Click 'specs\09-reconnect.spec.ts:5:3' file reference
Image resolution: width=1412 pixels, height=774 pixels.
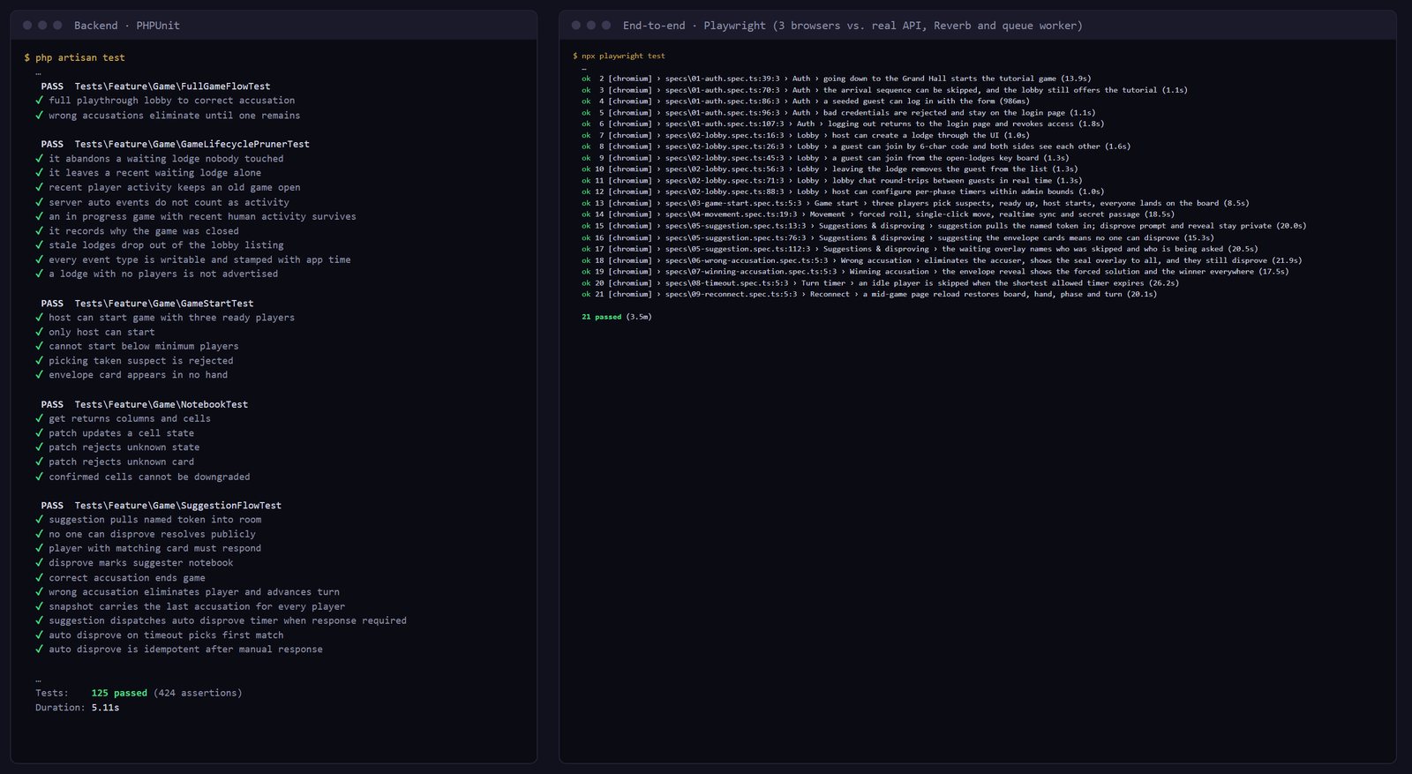click(x=732, y=295)
